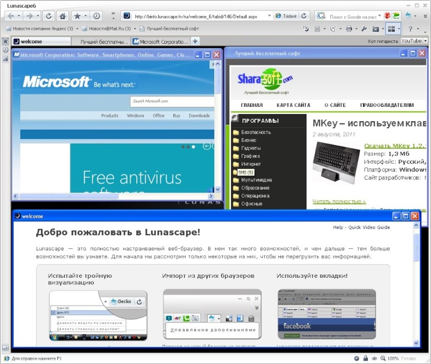Screen dimensions: 431x364
Task: Click the Google search input field
Action: pos(353,17)
